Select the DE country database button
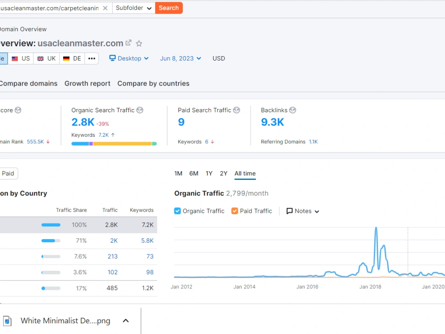The height and width of the screenshot is (334, 445). pyautogui.click(x=72, y=58)
